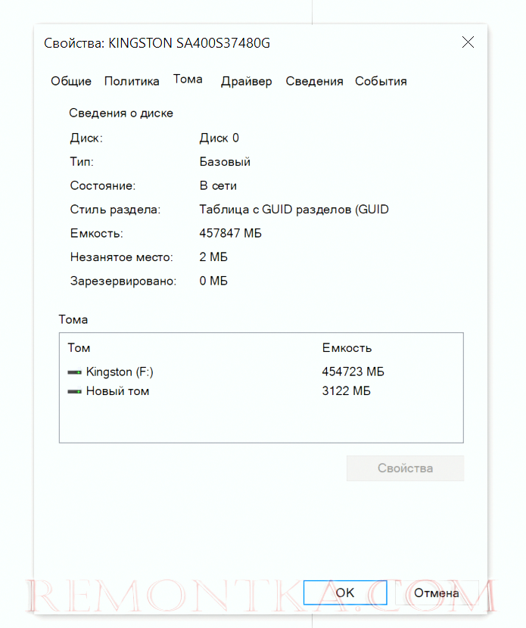Click the 0 МБ reserved value

point(213,281)
